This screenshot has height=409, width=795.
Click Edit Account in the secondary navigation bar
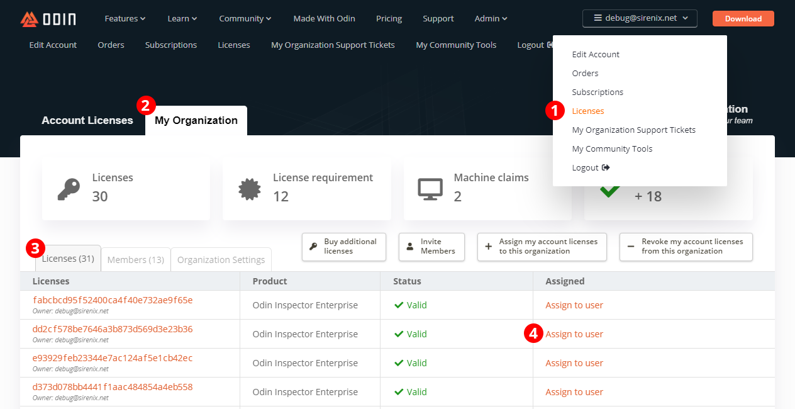tap(53, 45)
